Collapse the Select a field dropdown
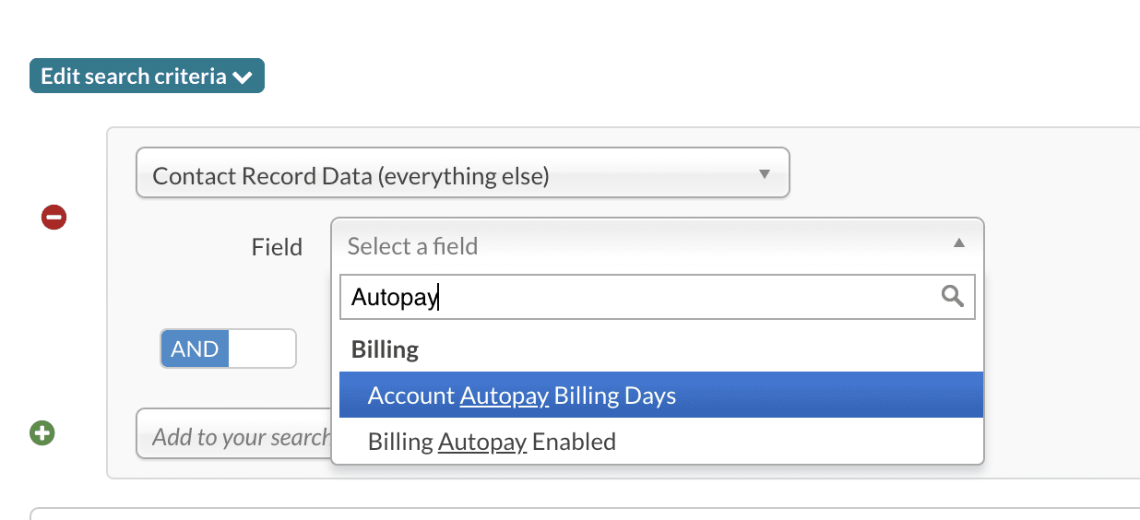The width and height of the screenshot is (1140, 520). click(646, 245)
